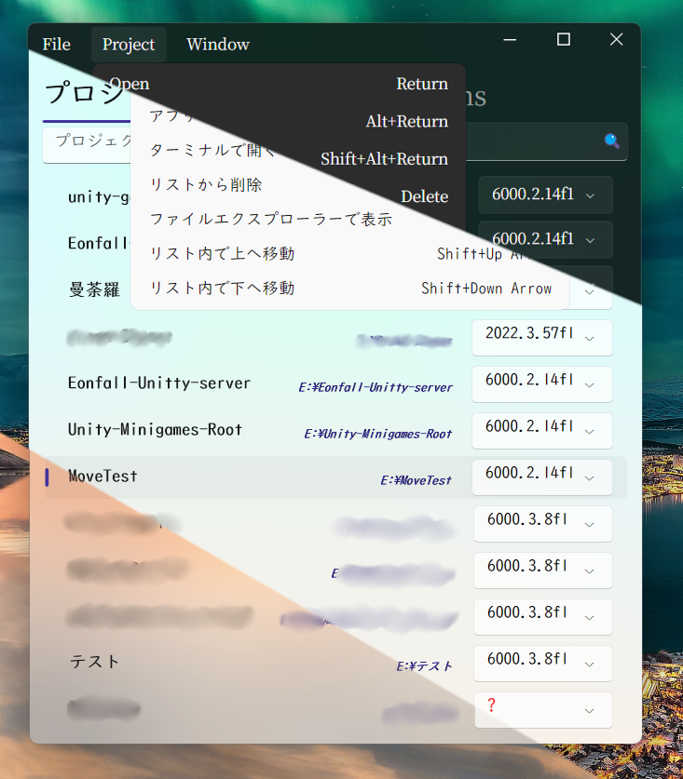This screenshot has width=683, height=779.
Task: Select the unity-g project name
Action: 99,197
